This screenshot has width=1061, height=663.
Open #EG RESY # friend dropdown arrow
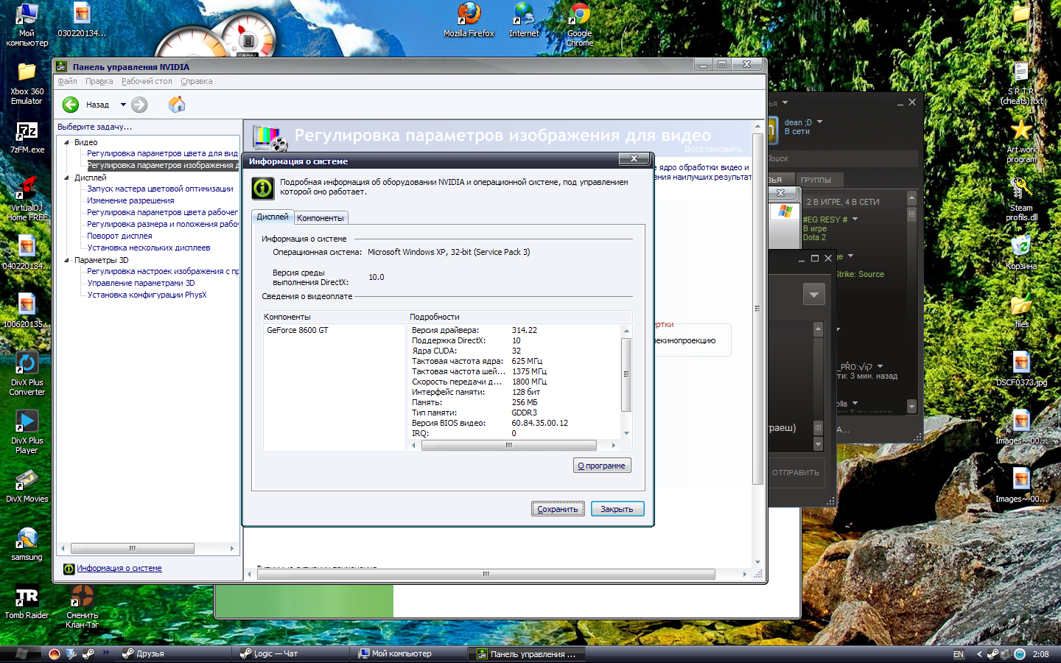pos(855,219)
